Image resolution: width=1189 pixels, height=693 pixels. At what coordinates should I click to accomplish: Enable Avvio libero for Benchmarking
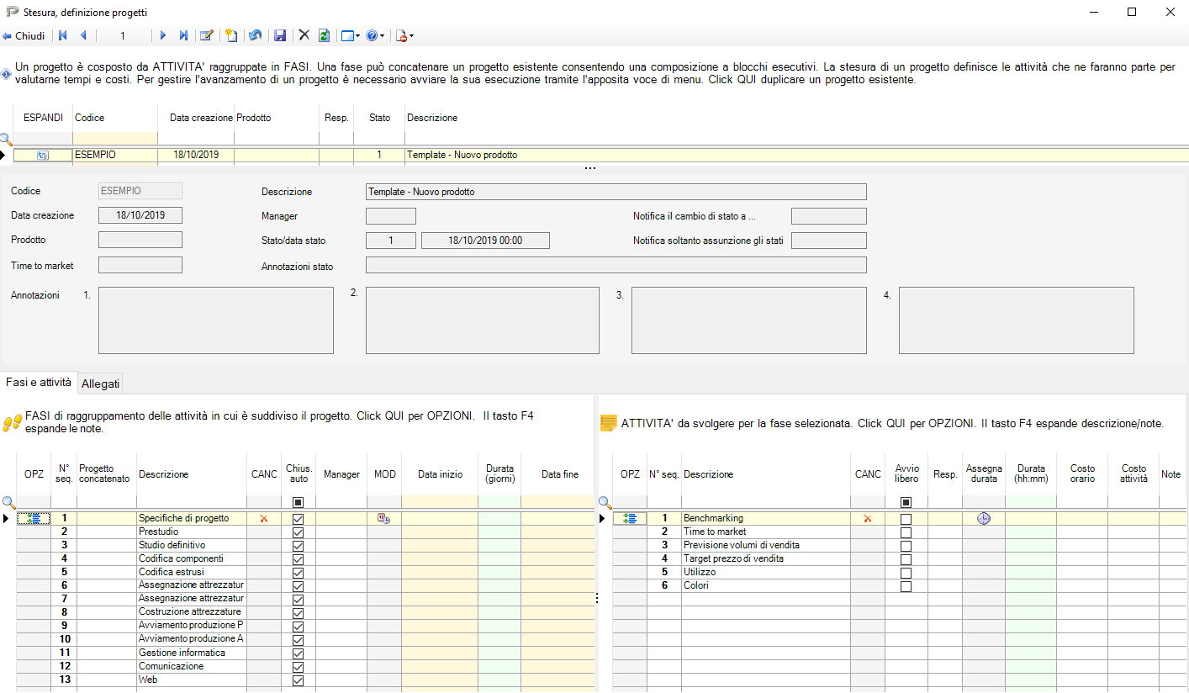pyautogui.click(x=906, y=519)
